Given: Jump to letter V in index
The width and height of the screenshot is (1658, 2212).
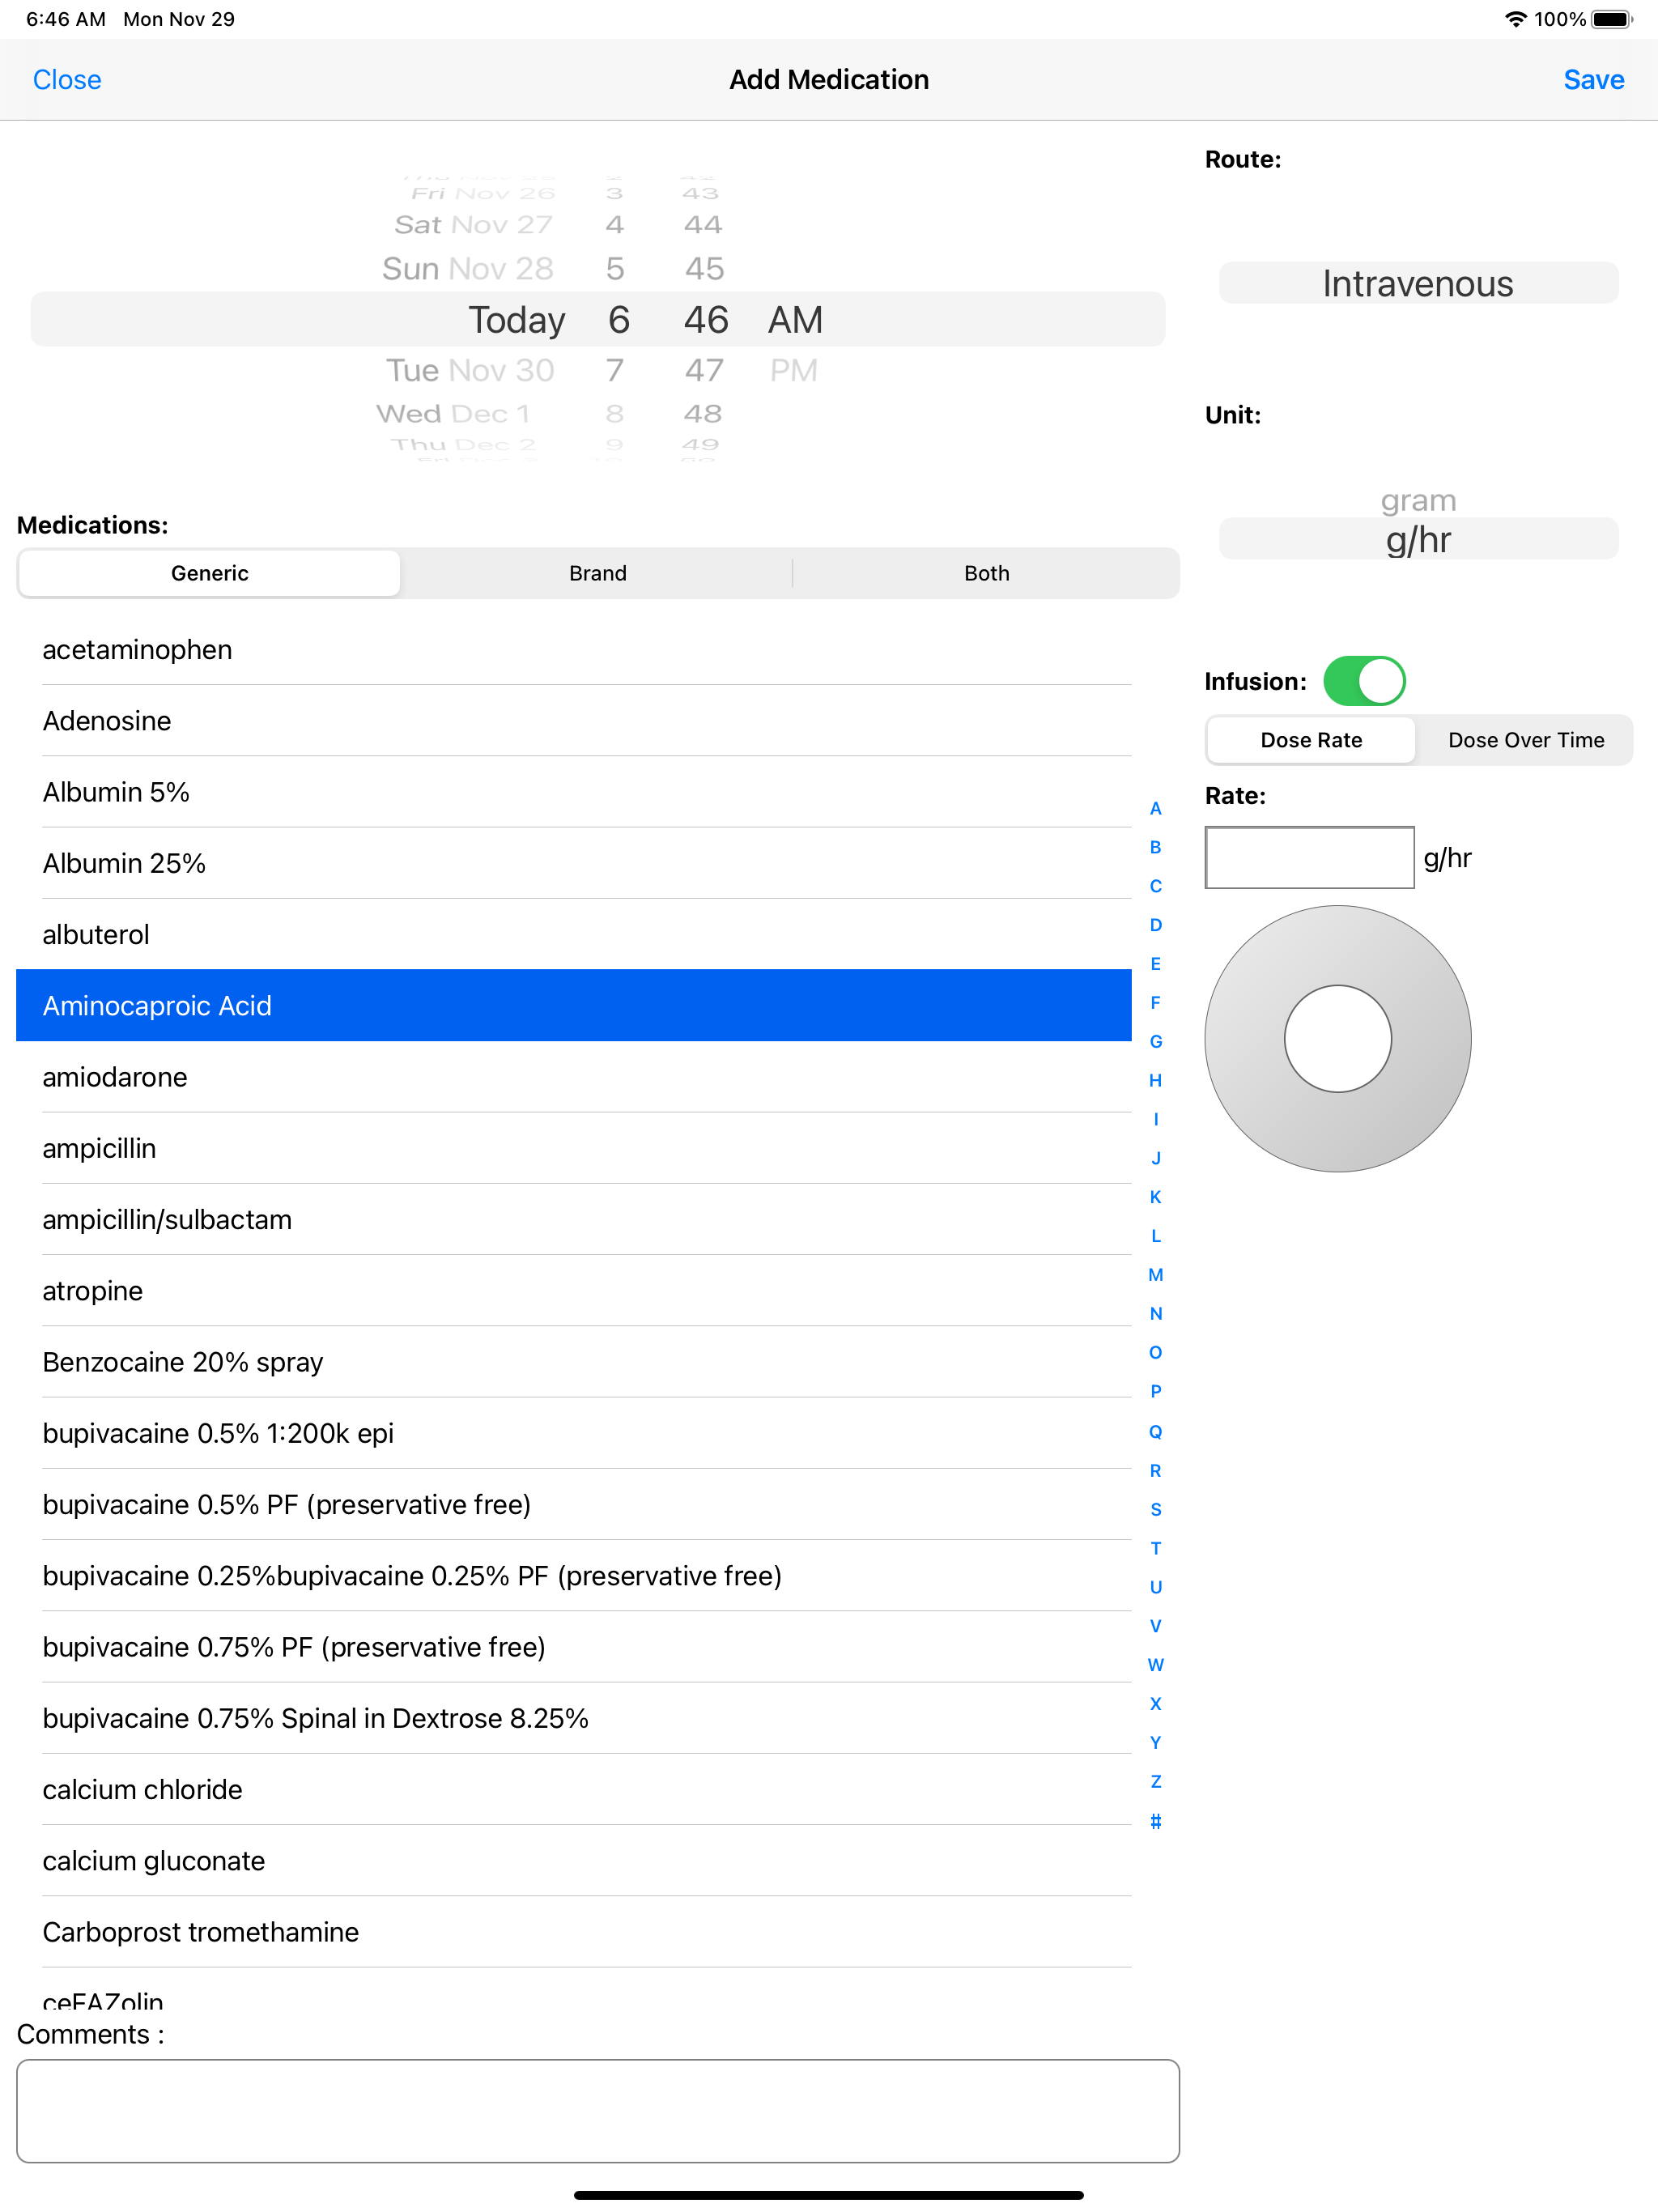Looking at the screenshot, I should click(1155, 1626).
